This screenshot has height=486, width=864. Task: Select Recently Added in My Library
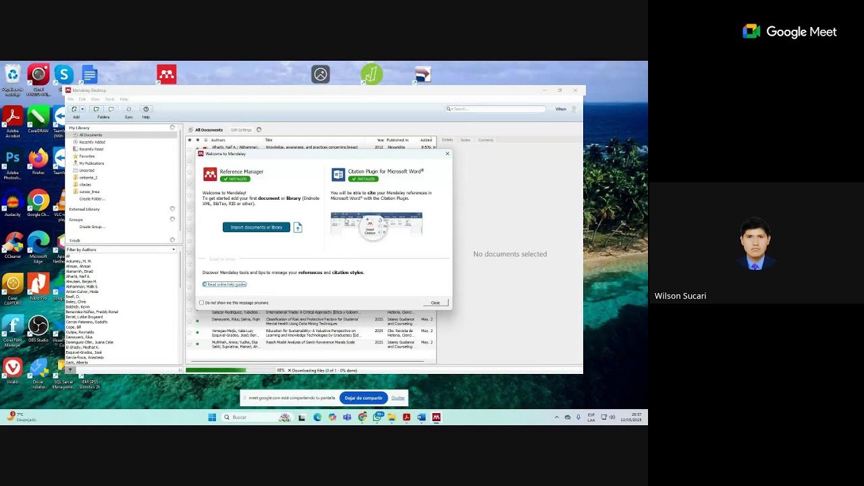coord(92,142)
